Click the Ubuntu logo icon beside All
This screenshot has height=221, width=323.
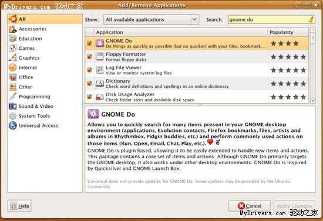(12, 19)
